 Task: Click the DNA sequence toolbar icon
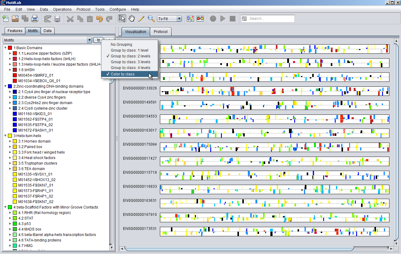point(47,19)
